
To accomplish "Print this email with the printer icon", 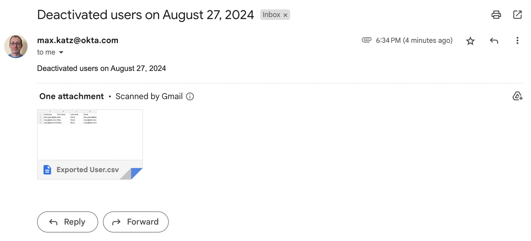I will coord(496,15).
